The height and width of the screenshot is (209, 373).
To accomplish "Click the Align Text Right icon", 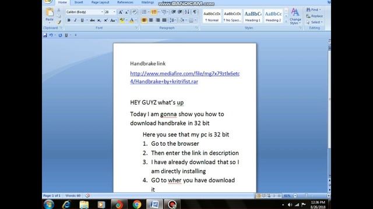I will tap(157, 20).
